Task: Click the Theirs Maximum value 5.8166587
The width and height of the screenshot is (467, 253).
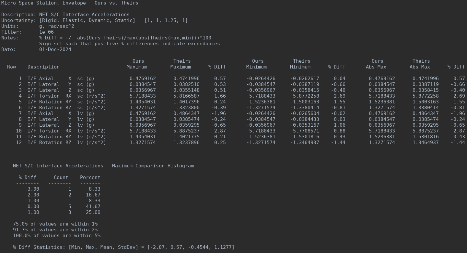Action: 186,96
